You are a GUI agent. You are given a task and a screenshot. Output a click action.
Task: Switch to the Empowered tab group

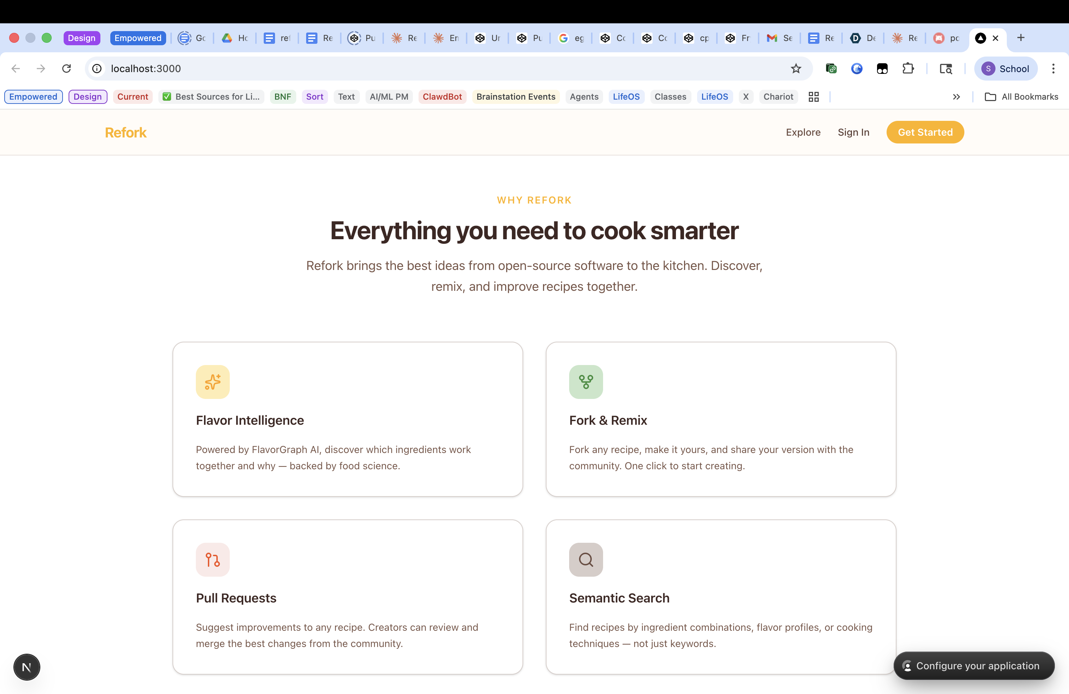point(138,38)
